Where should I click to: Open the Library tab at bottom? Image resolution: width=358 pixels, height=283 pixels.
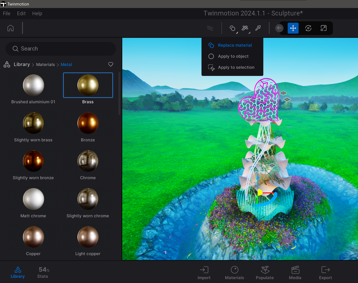(x=18, y=273)
